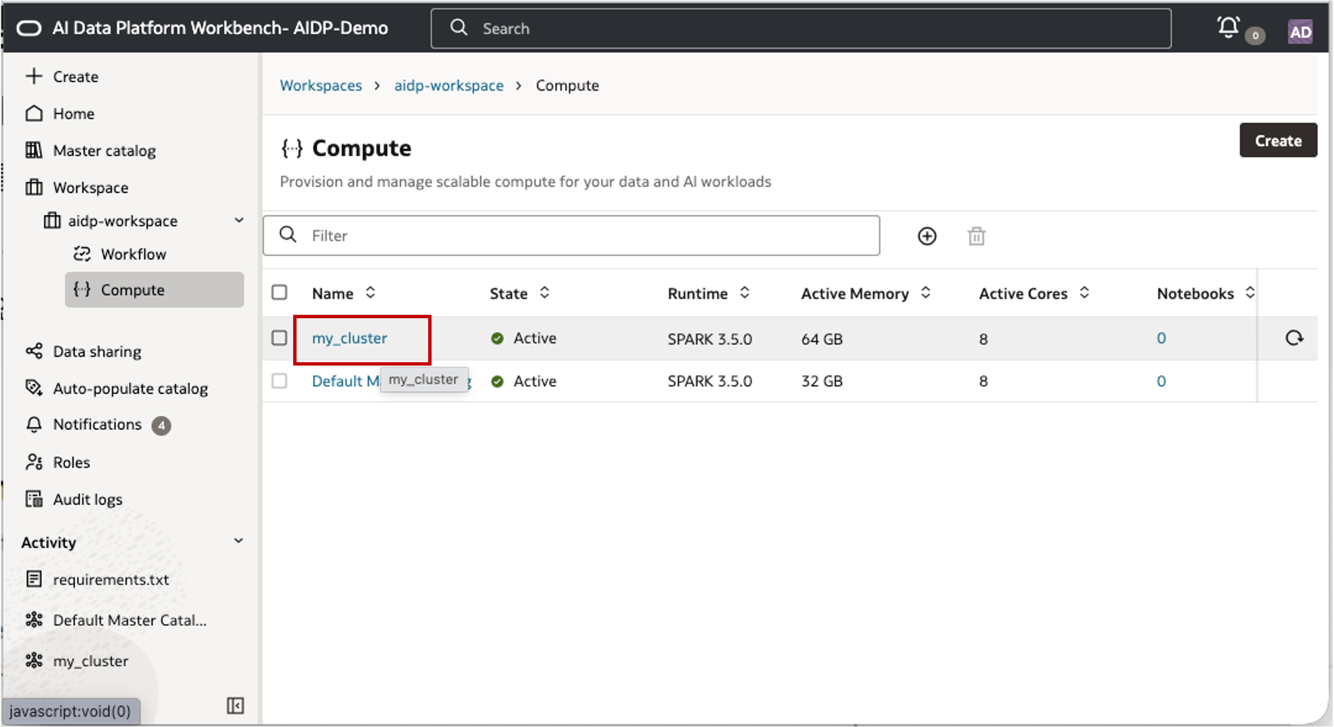Open Data sharing in the sidebar
This screenshot has width=1334, height=727.
pos(97,351)
